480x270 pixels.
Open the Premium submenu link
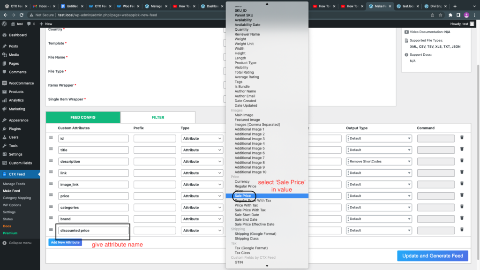(10, 233)
